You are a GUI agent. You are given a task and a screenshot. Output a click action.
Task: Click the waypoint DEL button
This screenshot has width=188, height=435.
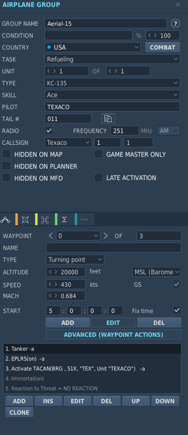159,322
